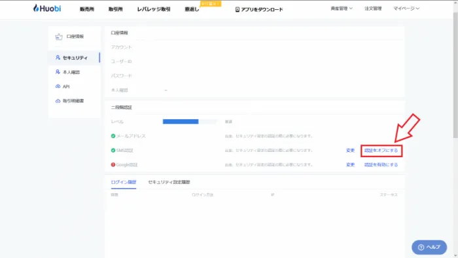Open レバレッジ取引 in the top navigation
The width and height of the screenshot is (458, 258).
click(x=154, y=9)
